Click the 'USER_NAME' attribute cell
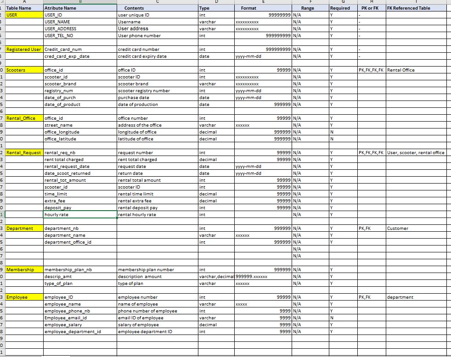Image resolution: width=451 pixels, height=357 pixels. pyautogui.click(x=80, y=22)
